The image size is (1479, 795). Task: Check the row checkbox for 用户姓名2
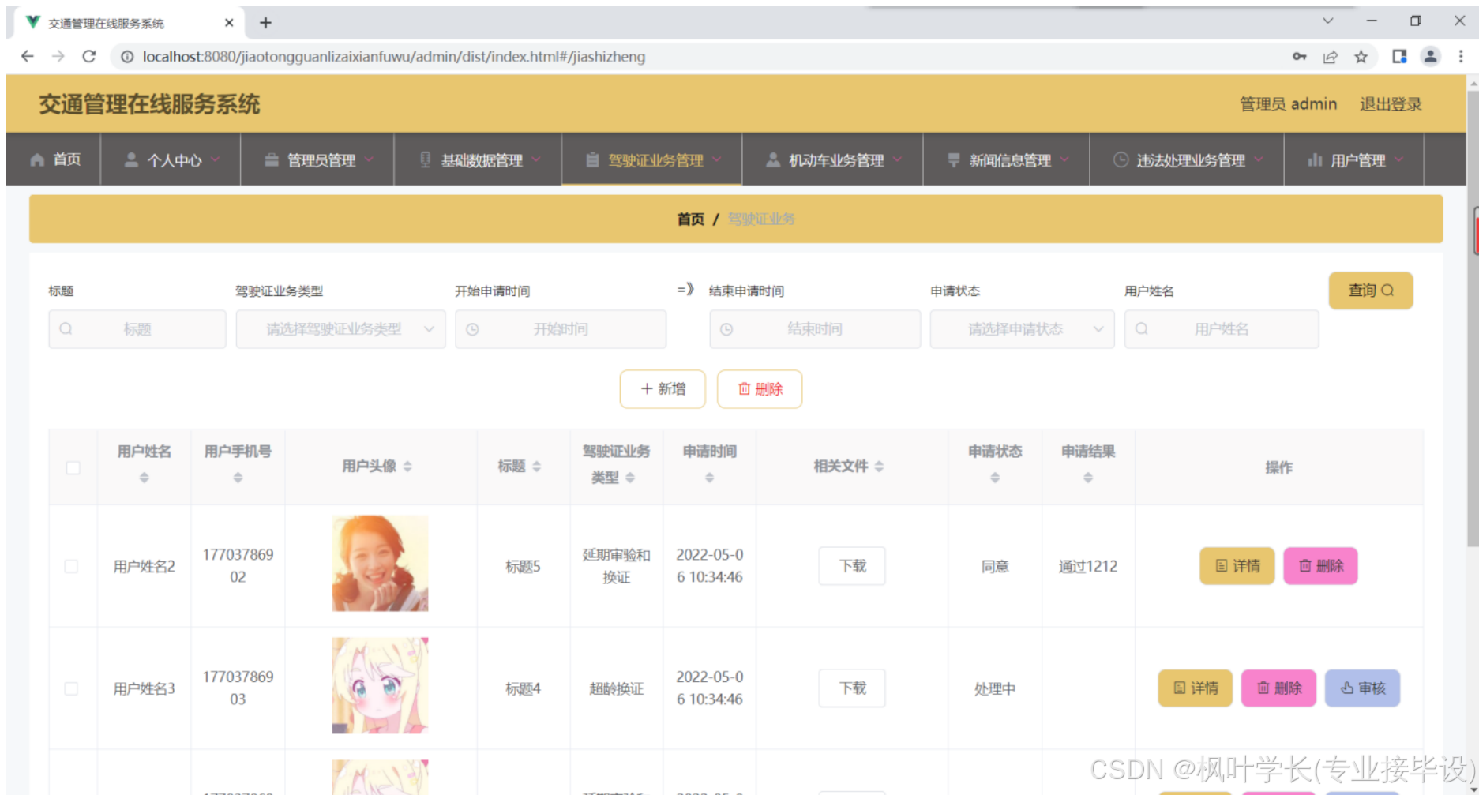[x=71, y=566]
